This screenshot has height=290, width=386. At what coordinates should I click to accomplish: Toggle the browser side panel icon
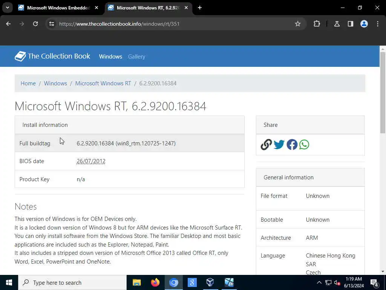pyautogui.click(x=350, y=24)
